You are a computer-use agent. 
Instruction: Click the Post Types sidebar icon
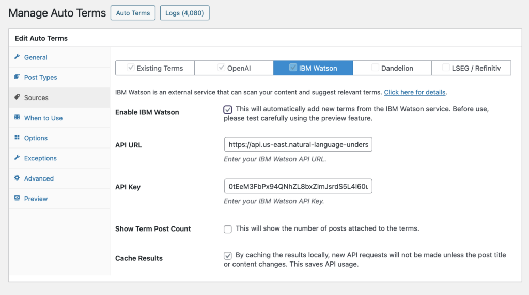[17, 77]
